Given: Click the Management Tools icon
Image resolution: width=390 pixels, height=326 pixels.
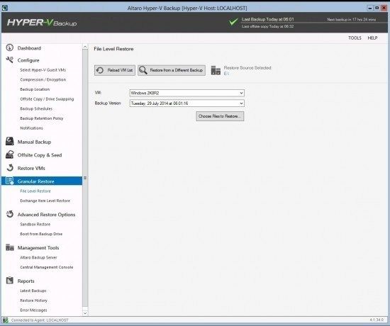Looking at the screenshot, I should point(10,247).
